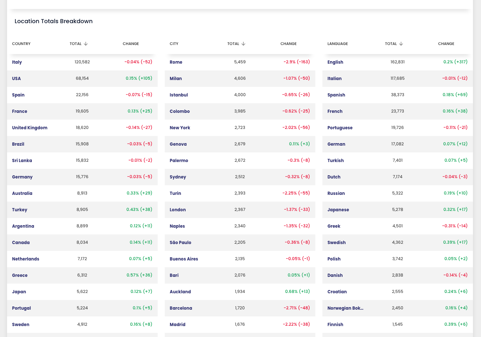This screenshot has width=481, height=337.
Task: Open the Italy country link
Action: tap(17, 62)
